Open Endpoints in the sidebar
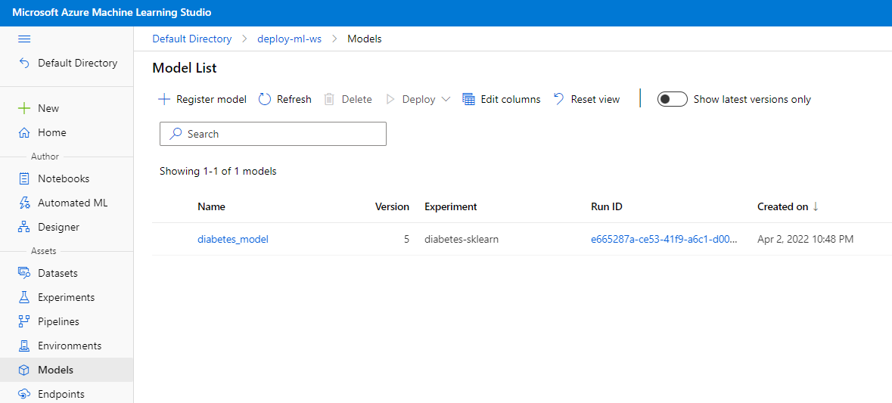This screenshot has width=892, height=403. click(x=61, y=394)
